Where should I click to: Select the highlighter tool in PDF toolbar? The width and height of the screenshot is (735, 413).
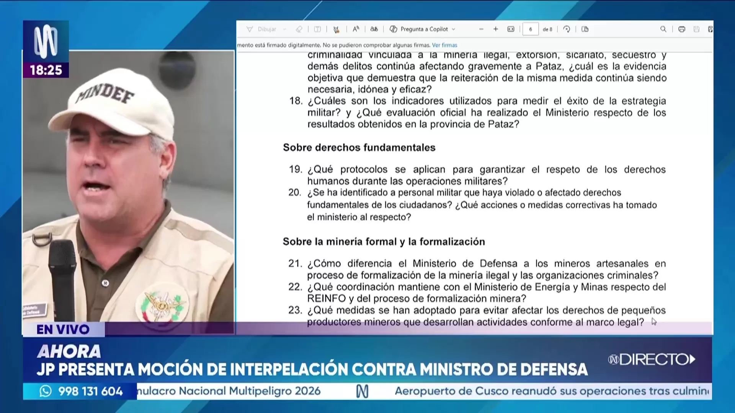336,29
